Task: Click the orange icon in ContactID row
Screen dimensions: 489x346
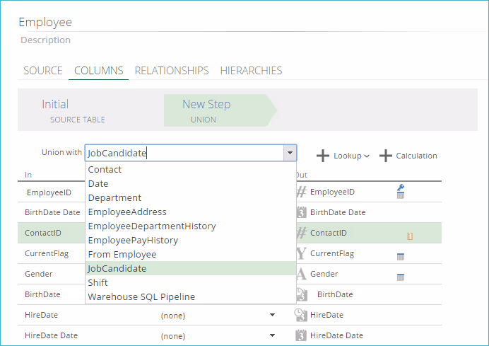Action: [410, 236]
